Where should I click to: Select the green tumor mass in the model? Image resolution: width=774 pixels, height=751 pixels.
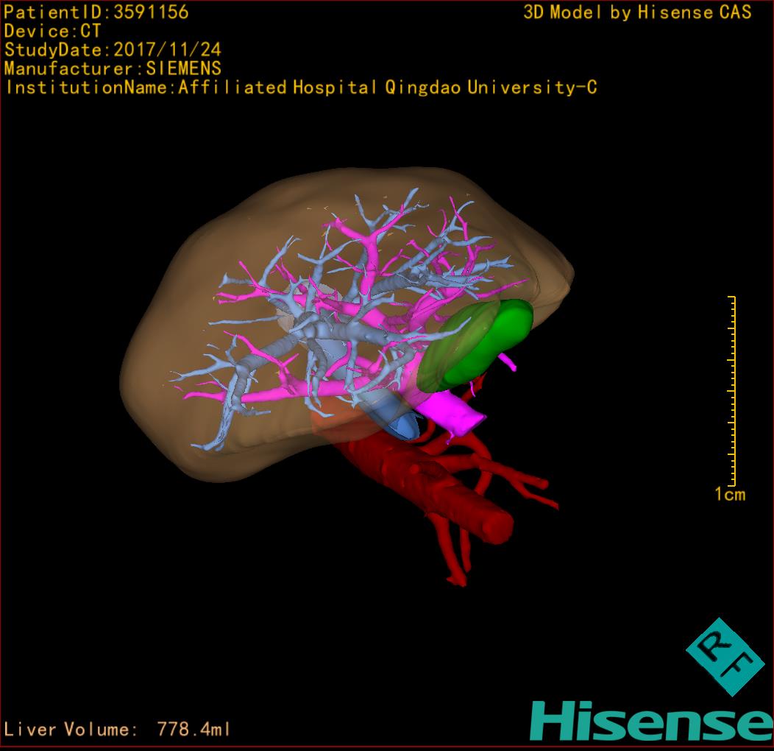click(x=476, y=345)
